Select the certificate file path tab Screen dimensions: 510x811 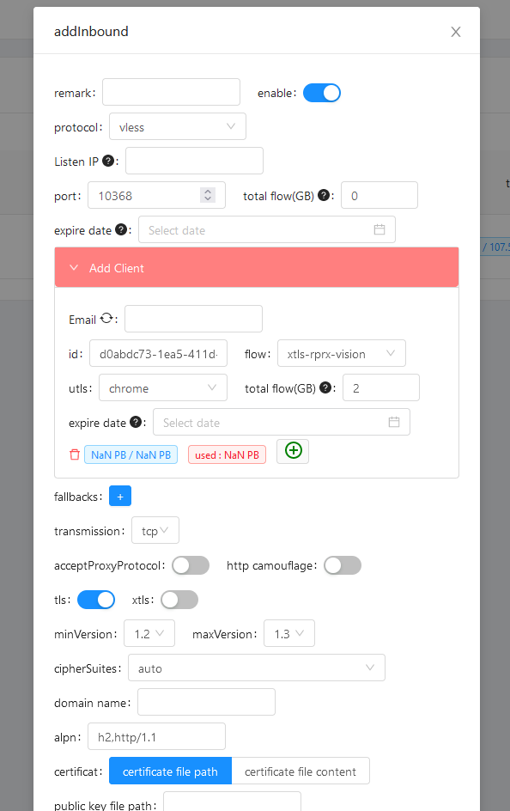pyautogui.click(x=171, y=771)
